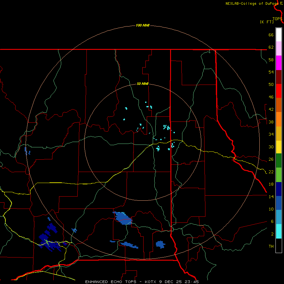Click the legend value 22
Image resolution: width=284 pixels, height=284 pixels.
271,172
